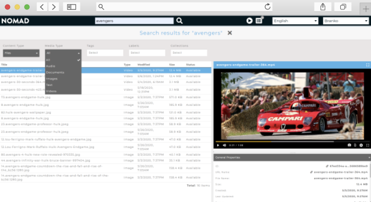Viewport: 371px width, 202px height.
Task: Go back with the browser back arrow
Action: click(42, 7)
